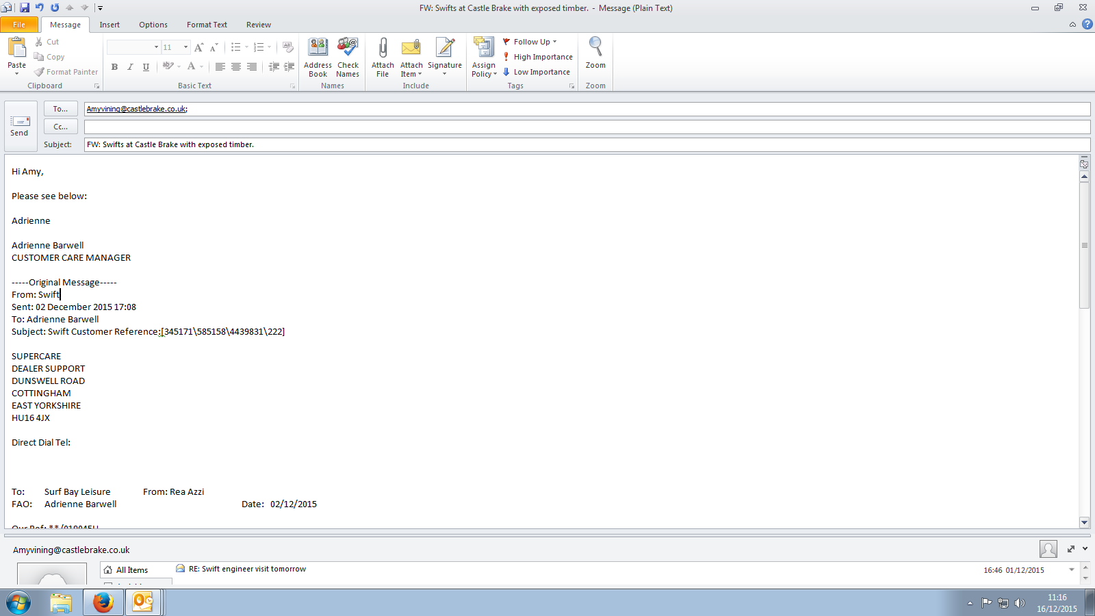
Task: Undo the last action
Action: coord(40,8)
